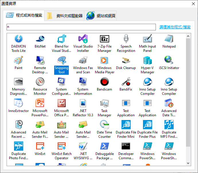Choose Windows Media Player icon
This screenshot has width=198, height=173.
coord(104,60)
